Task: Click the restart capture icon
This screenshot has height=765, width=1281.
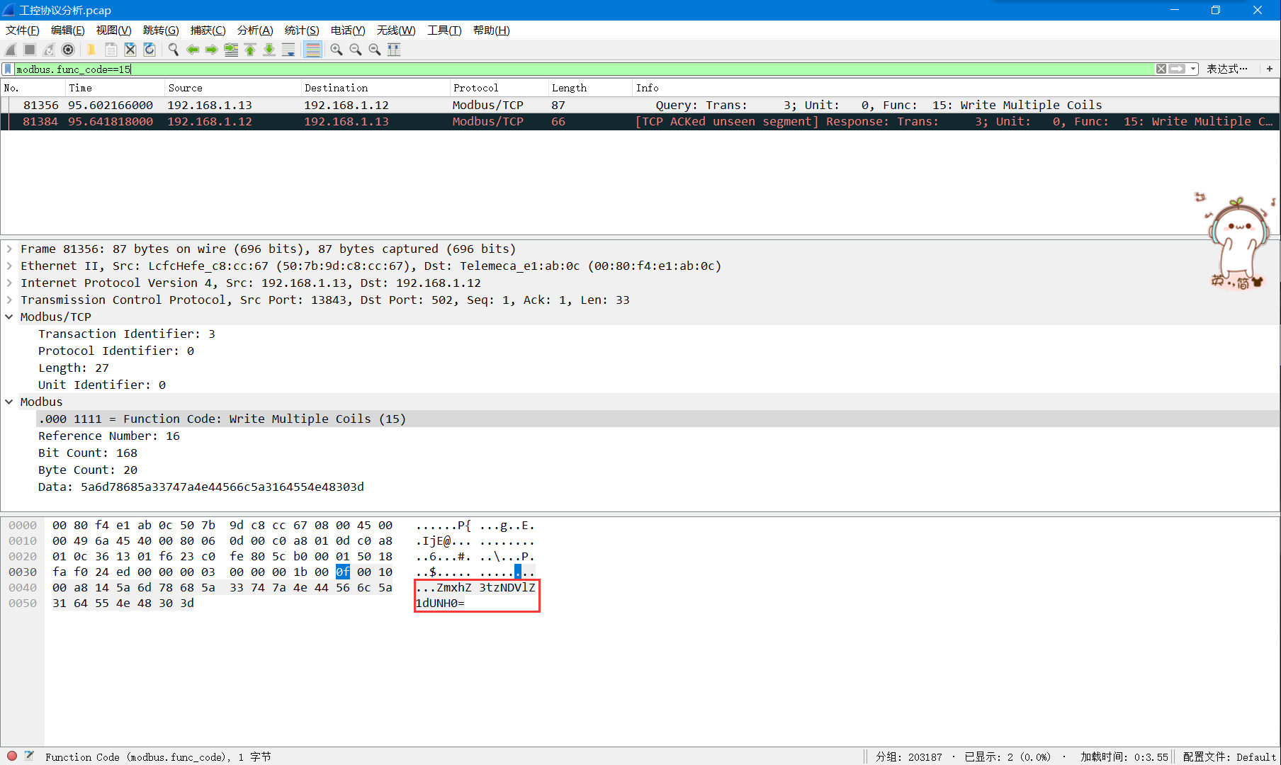Action: tap(49, 50)
